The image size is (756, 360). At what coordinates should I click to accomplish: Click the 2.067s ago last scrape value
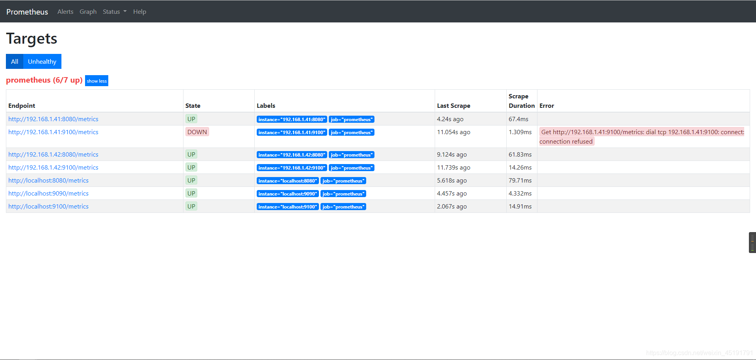point(452,206)
